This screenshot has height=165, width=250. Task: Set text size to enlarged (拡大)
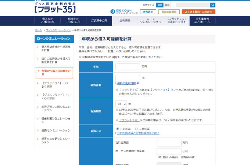[x=167, y=5]
